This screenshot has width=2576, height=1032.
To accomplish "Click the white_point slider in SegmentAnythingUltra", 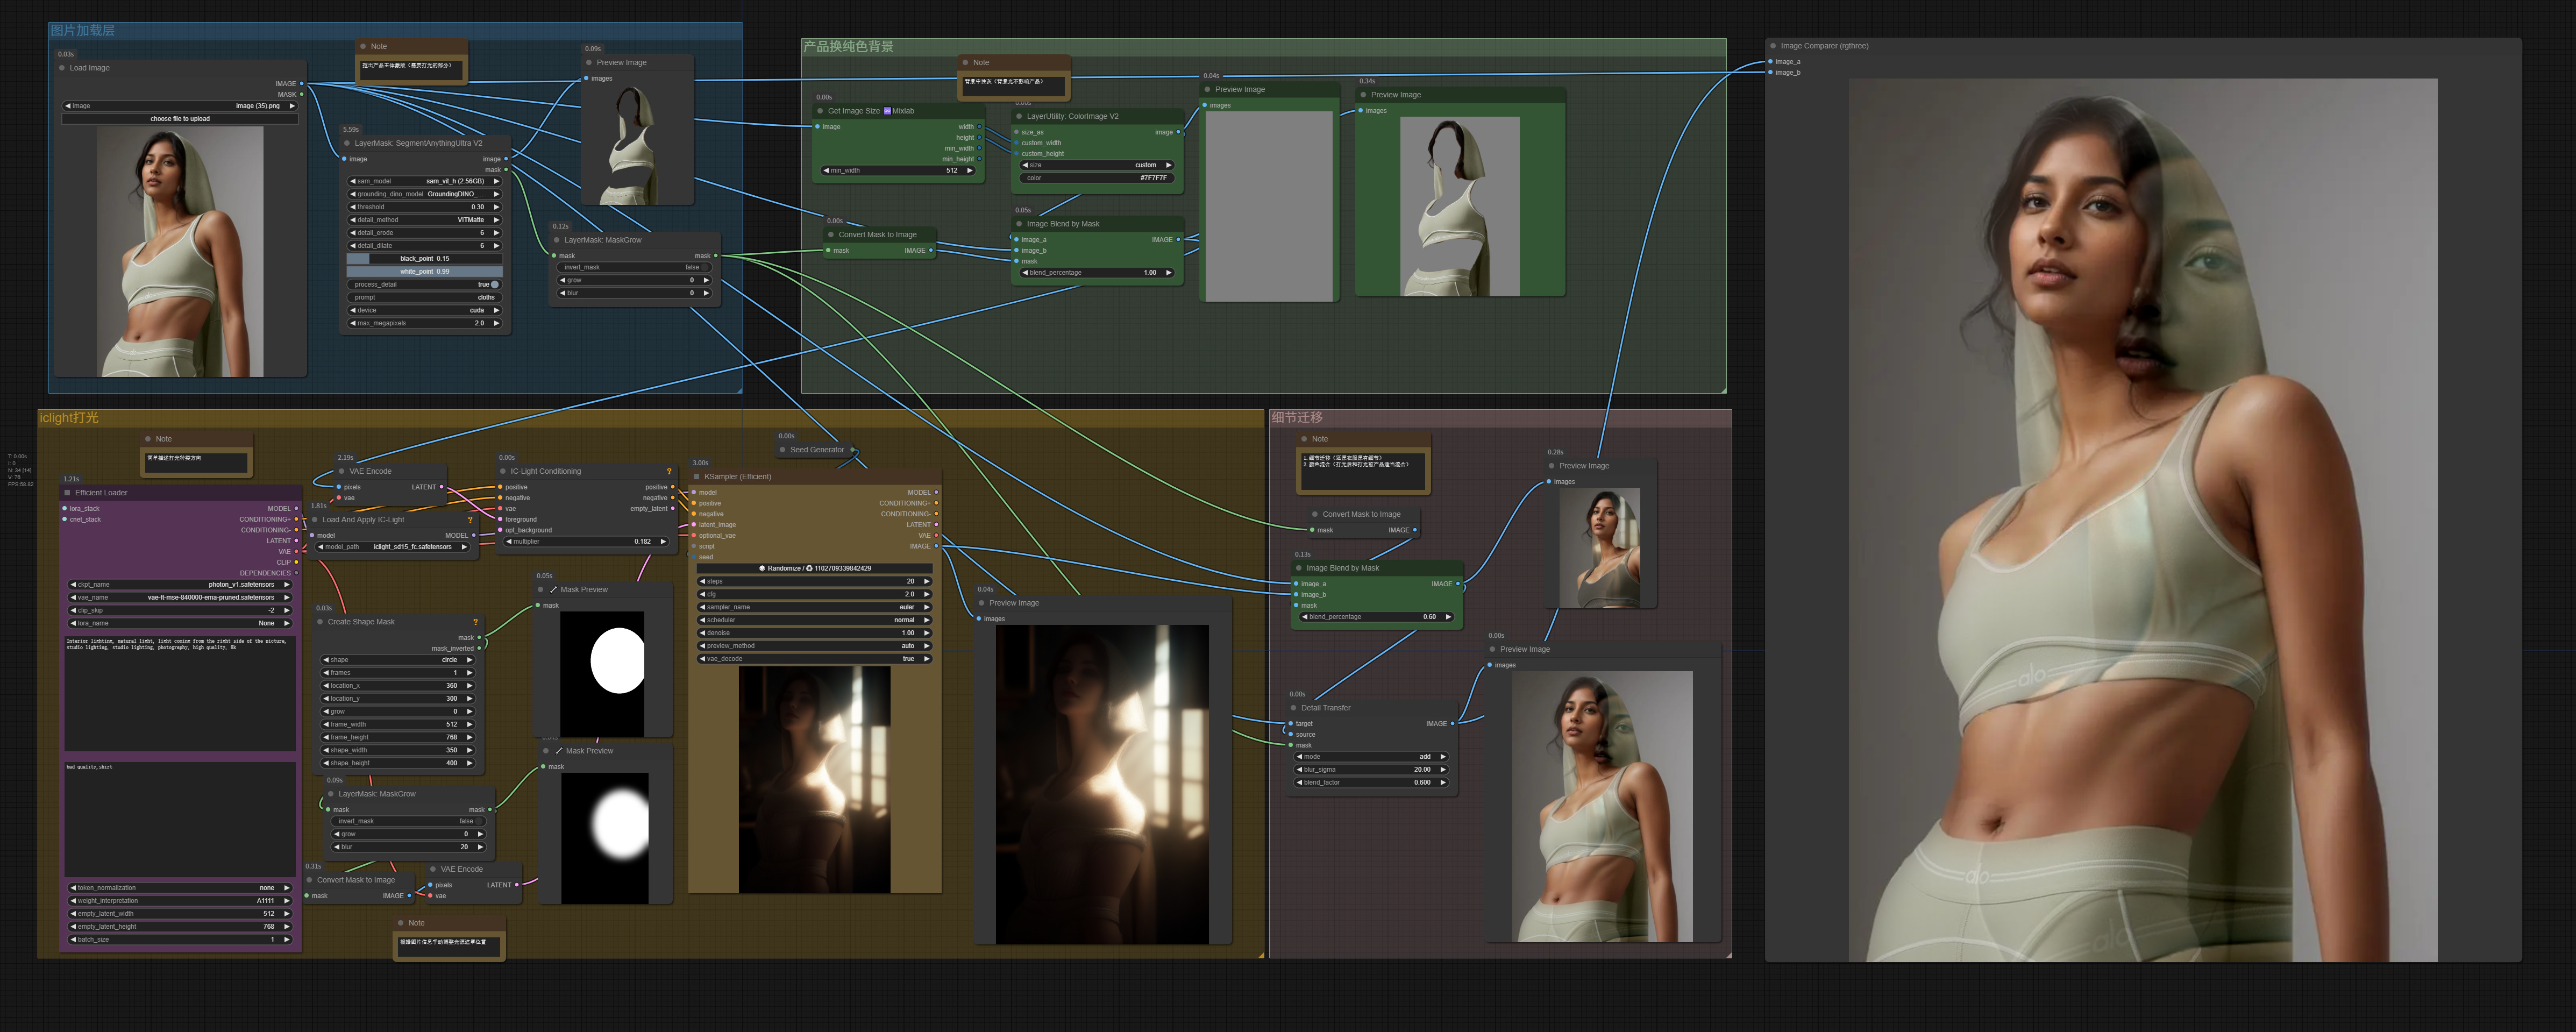I will (424, 271).
